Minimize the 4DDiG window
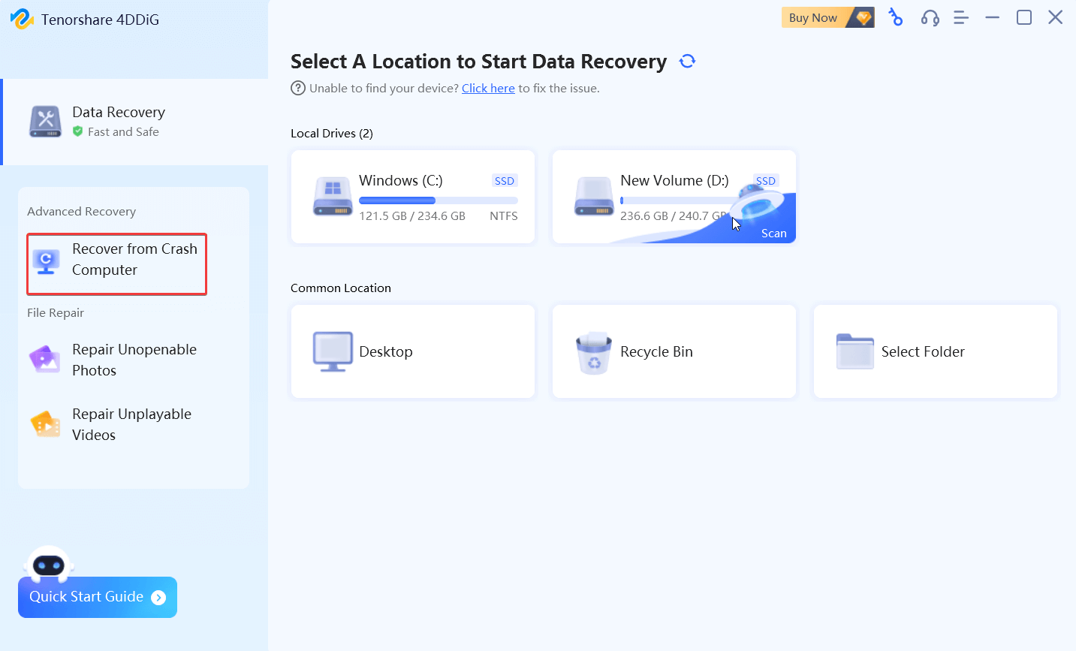 [993, 17]
